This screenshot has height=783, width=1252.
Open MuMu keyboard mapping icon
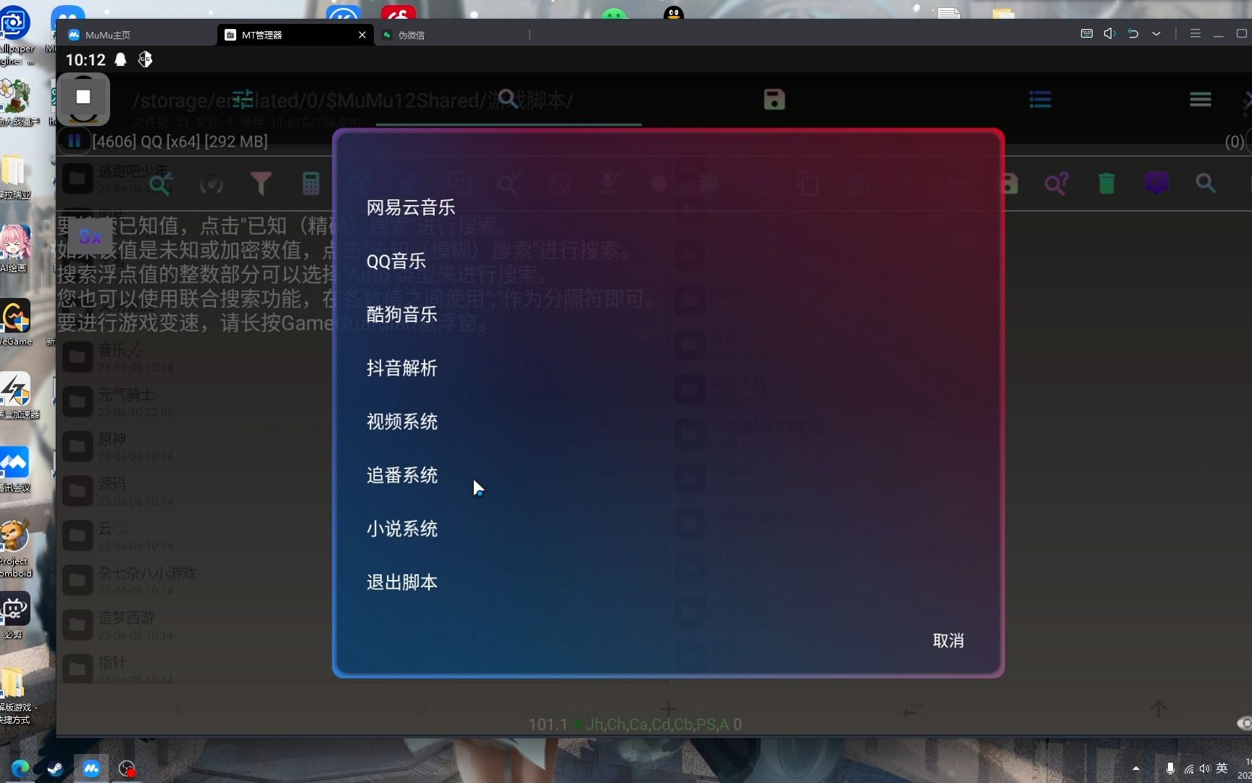point(1086,33)
